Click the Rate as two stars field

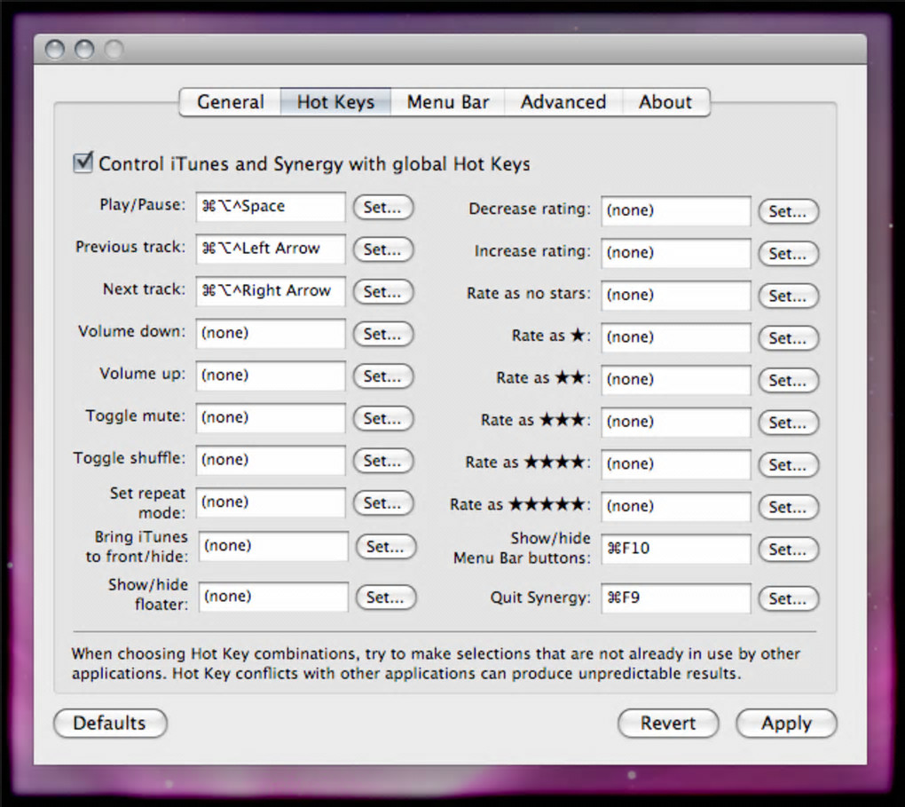pyautogui.click(x=676, y=379)
